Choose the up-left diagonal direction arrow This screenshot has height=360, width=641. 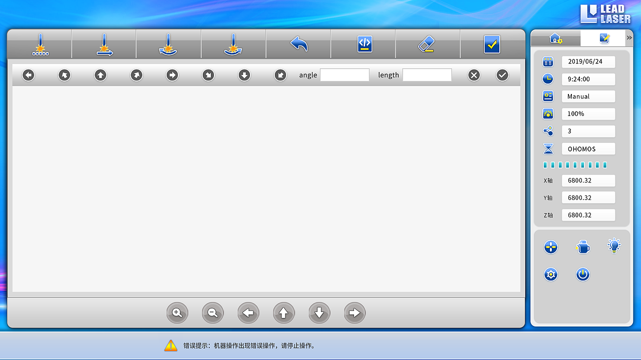tap(65, 75)
